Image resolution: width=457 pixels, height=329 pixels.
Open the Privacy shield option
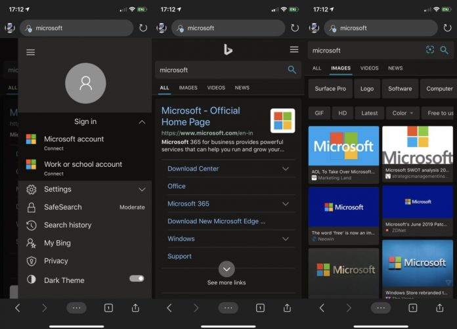[x=55, y=261]
